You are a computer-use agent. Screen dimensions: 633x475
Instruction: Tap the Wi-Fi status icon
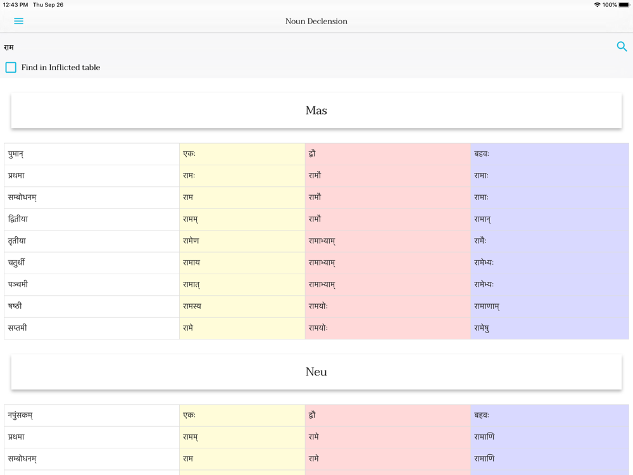[x=597, y=5]
